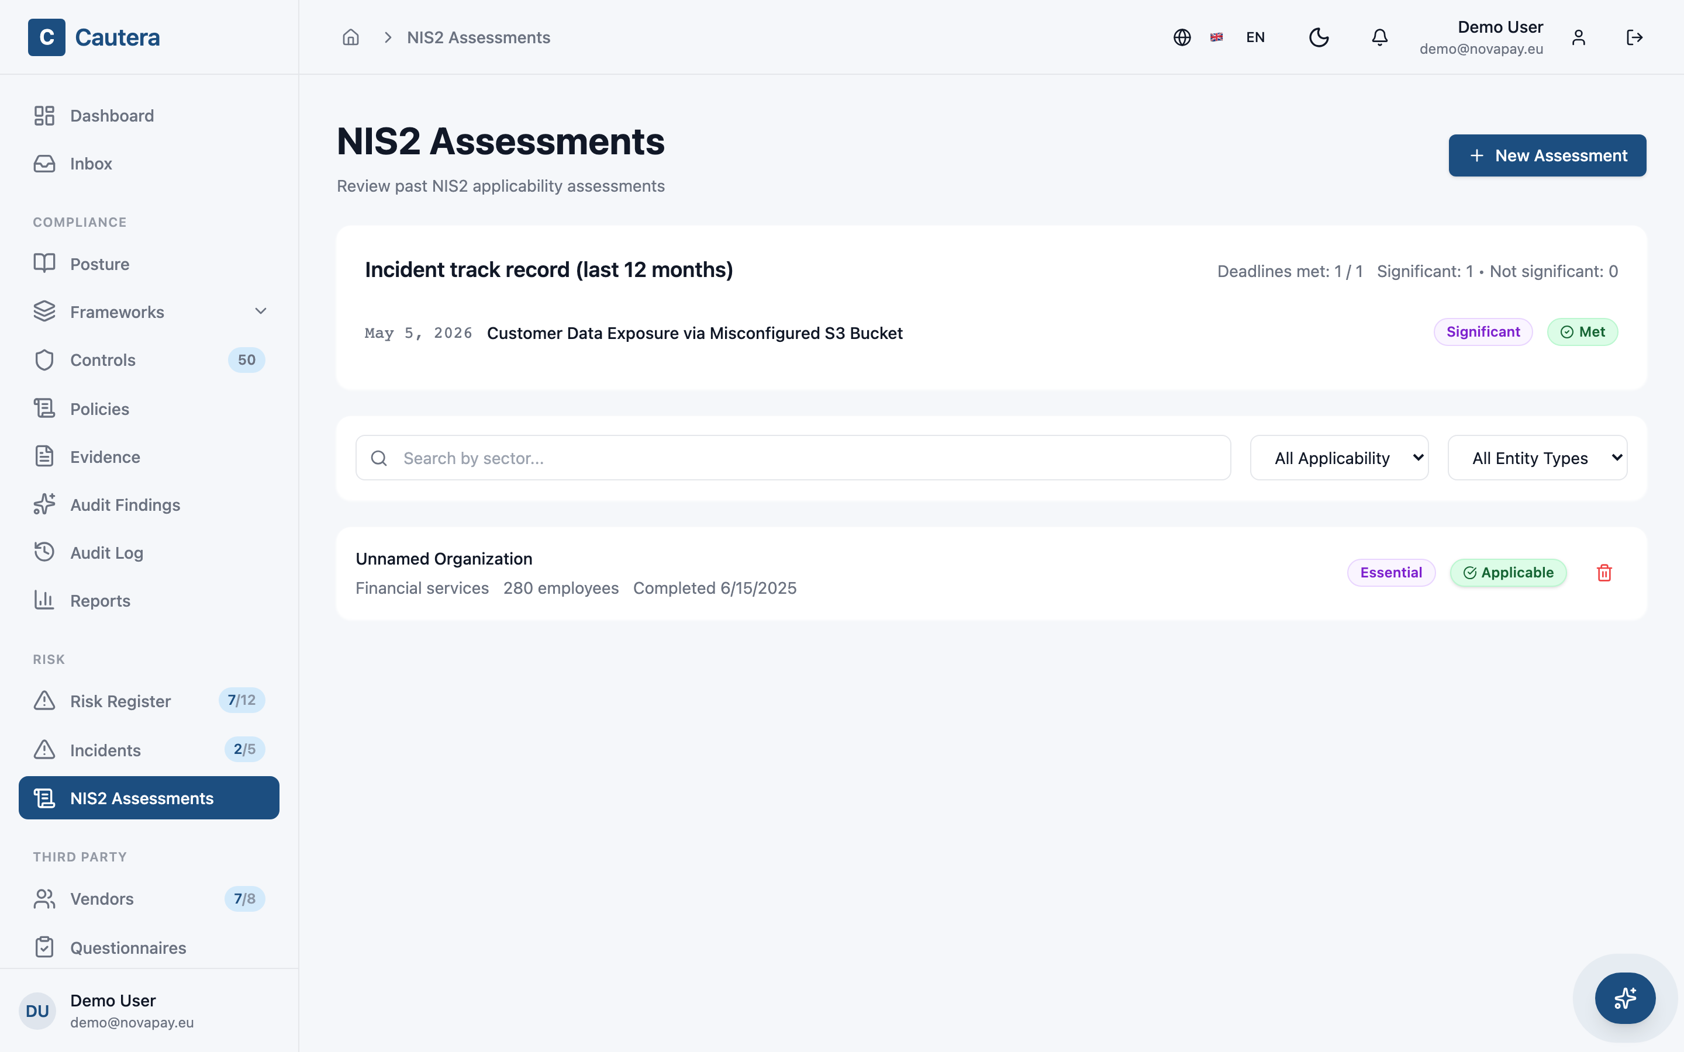Open All Applicability dropdown
The height and width of the screenshot is (1052, 1684).
tap(1339, 458)
